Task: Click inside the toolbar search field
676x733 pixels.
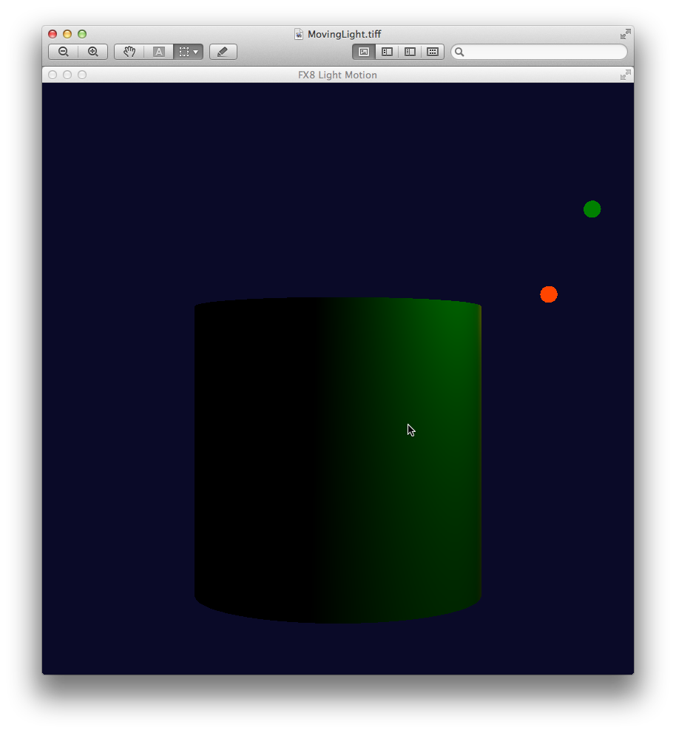Action: pos(544,52)
